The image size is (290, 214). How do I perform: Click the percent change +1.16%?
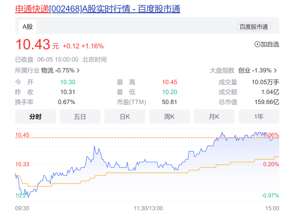pos(92,46)
